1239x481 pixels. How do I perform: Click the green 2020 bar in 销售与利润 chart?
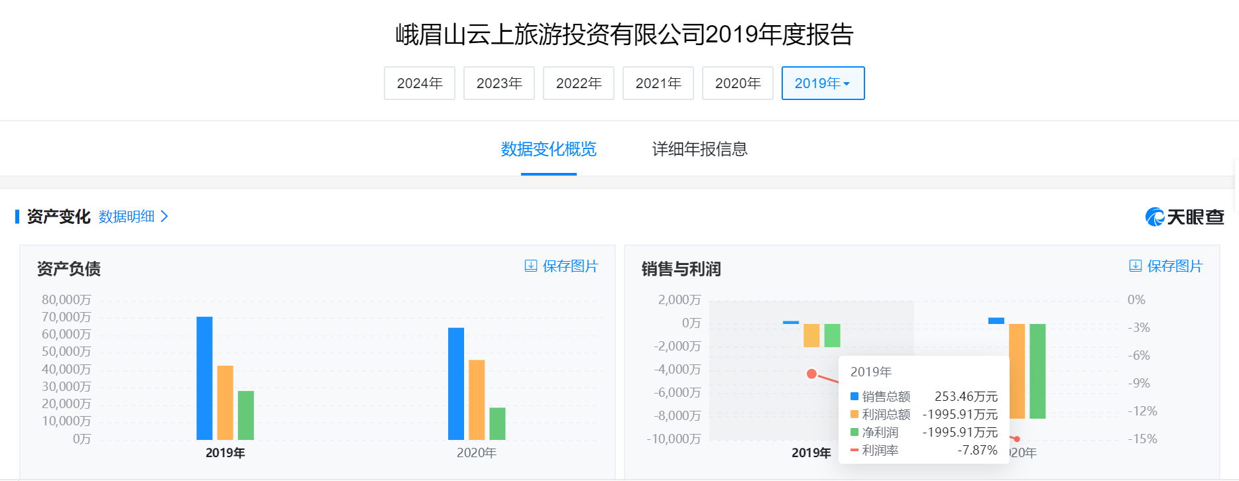point(1037,371)
